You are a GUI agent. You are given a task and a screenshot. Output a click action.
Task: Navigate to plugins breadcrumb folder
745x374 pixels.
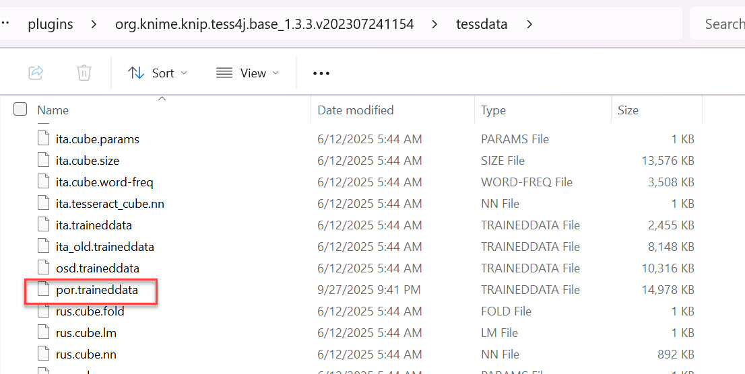tap(50, 25)
